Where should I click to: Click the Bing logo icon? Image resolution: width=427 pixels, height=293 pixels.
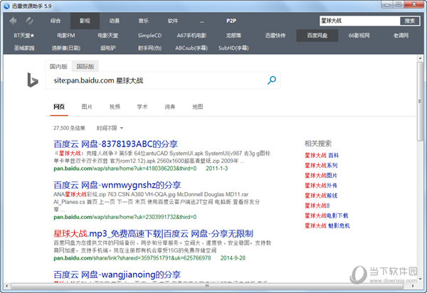[x=33, y=80]
